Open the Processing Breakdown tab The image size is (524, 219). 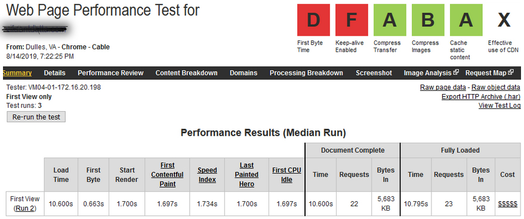point(306,73)
